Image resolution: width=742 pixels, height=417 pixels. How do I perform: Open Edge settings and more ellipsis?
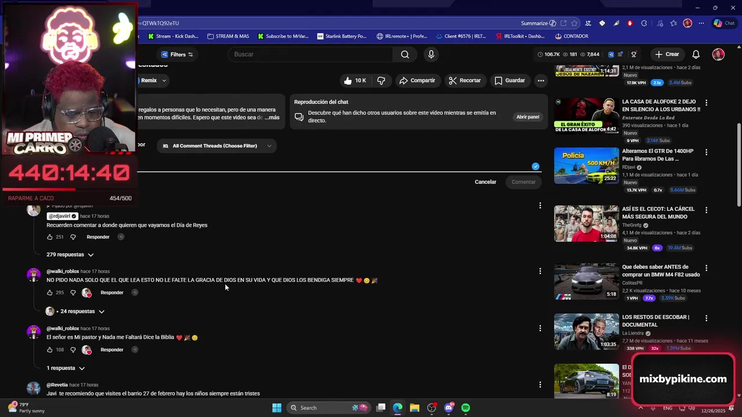pos(701,23)
